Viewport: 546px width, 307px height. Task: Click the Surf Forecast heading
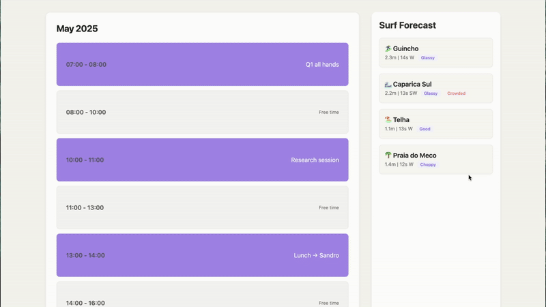(x=407, y=25)
